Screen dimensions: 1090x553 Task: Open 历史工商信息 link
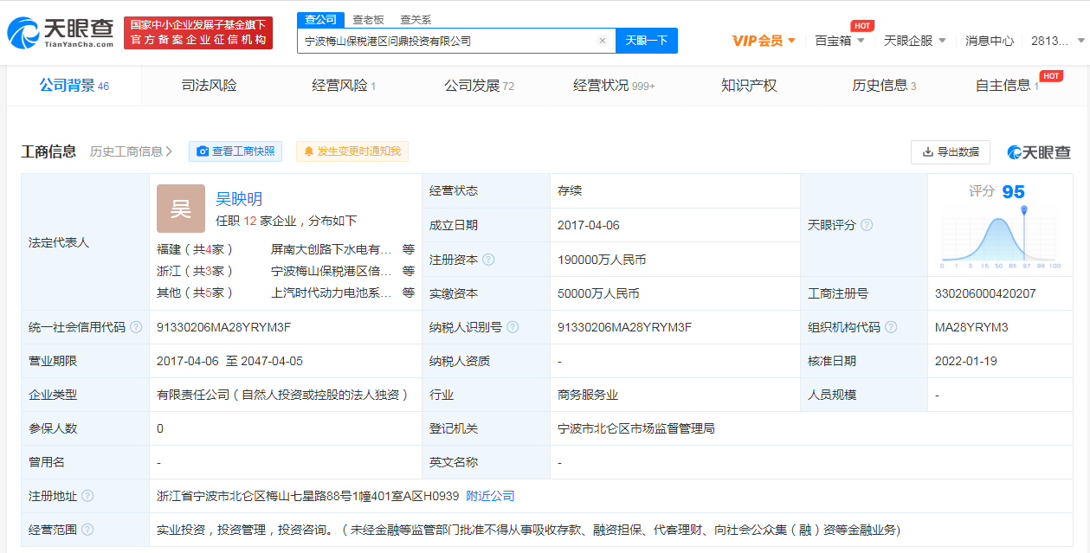click(131, 151)
